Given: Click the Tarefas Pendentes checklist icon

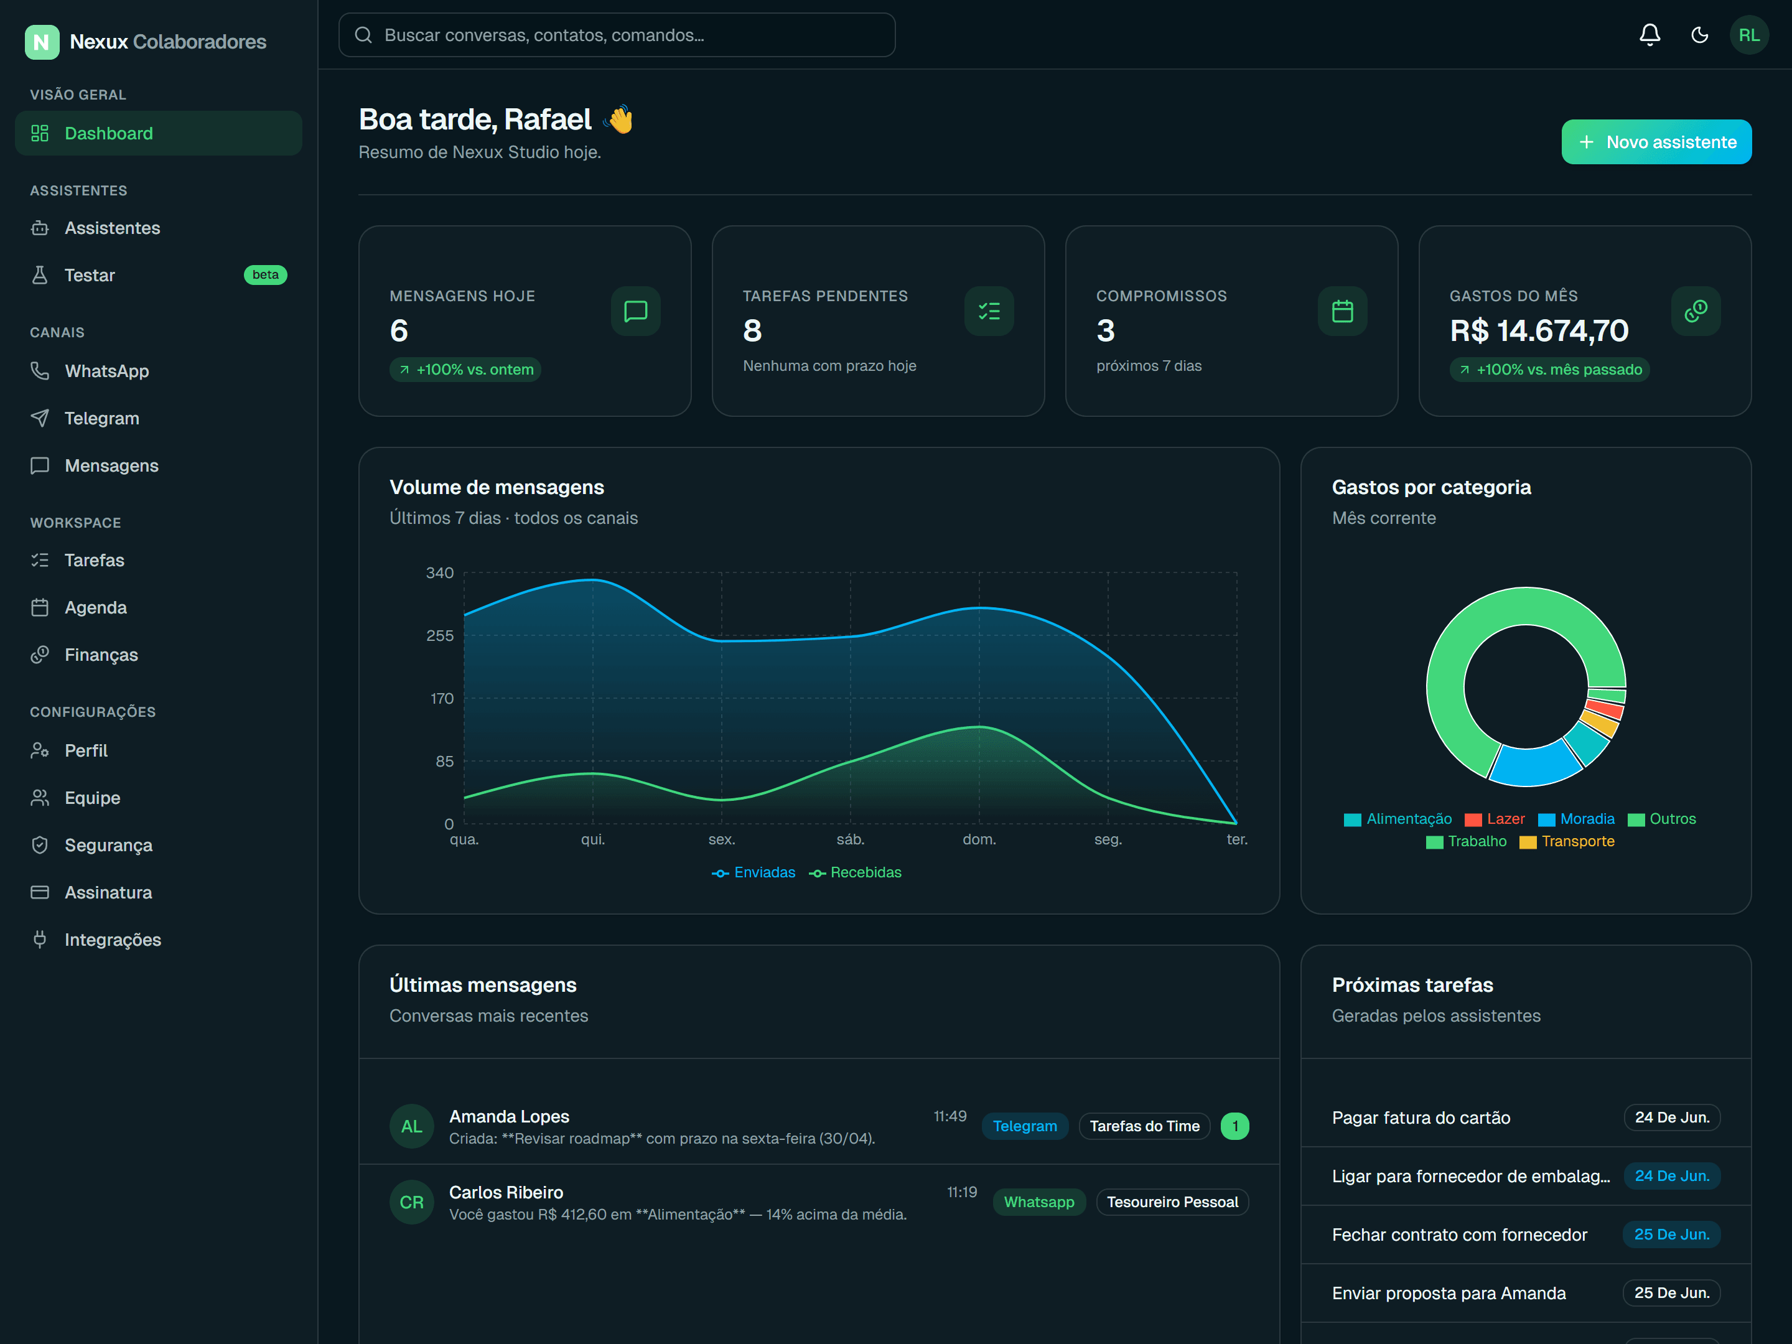Looking at the screenshot, I should click(x=988, y=311).
